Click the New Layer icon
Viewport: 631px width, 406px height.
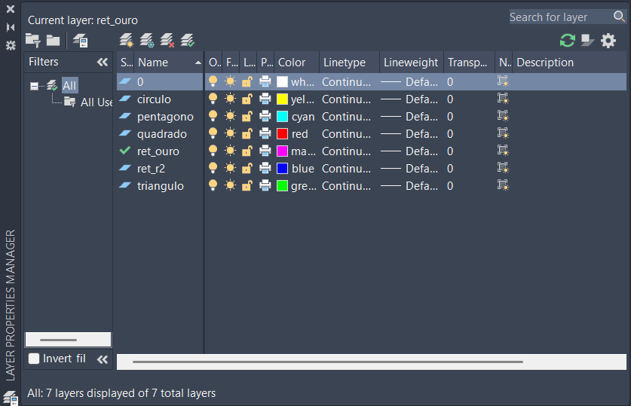126,40
